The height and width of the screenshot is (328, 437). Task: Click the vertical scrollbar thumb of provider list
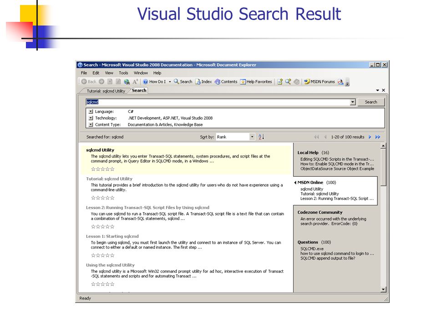pyautogui.click(x=383, y=167)
